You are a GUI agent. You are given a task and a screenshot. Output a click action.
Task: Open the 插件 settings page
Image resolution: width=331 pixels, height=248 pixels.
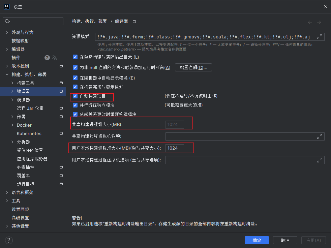pos(16,58)
